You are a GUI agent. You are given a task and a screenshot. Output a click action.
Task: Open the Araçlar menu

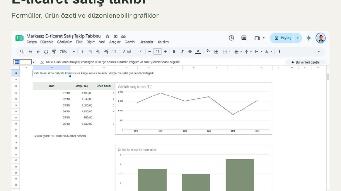(x=114, y=42)
